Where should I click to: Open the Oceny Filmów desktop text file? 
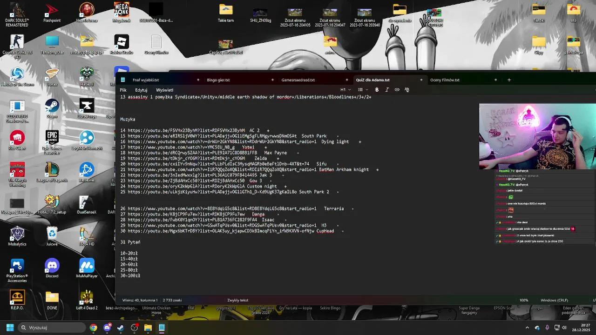pyautogui.click(x=156, y=45)
